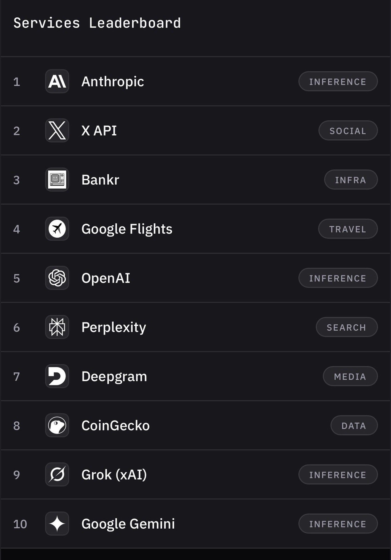Click the OpenAI logo icon
The image size is (391, 560).
pos(57,278)
